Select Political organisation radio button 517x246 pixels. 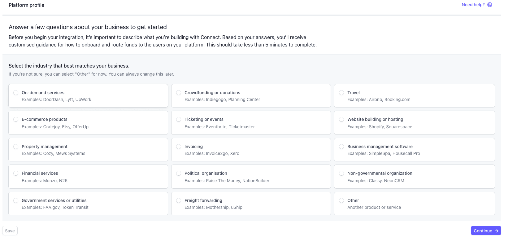click(179, 173)
